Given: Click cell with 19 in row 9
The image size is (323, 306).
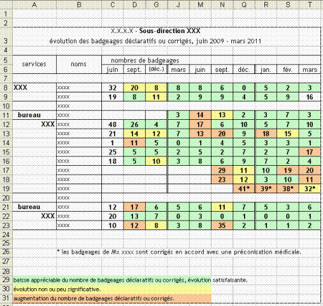Looking at the screenshot, I should tap(113, 97).
